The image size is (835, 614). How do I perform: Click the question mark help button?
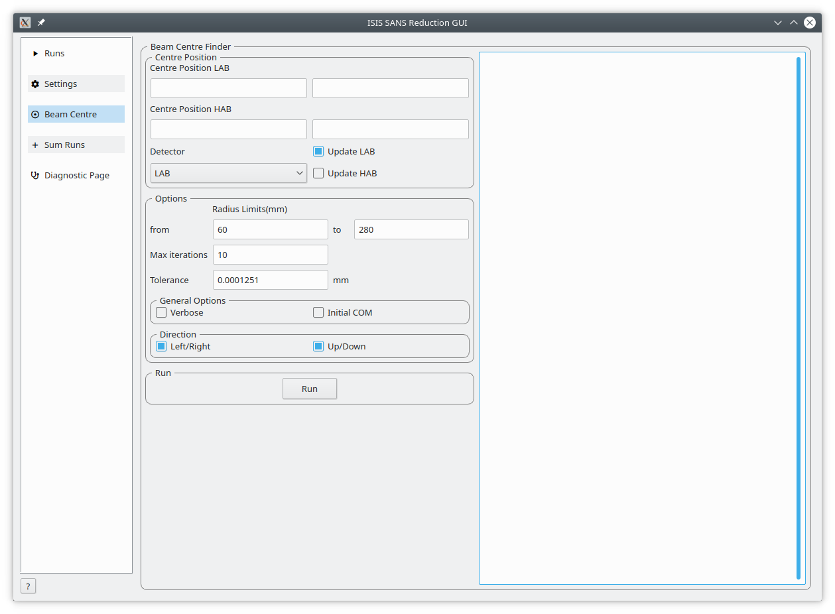tap(28, 586)
